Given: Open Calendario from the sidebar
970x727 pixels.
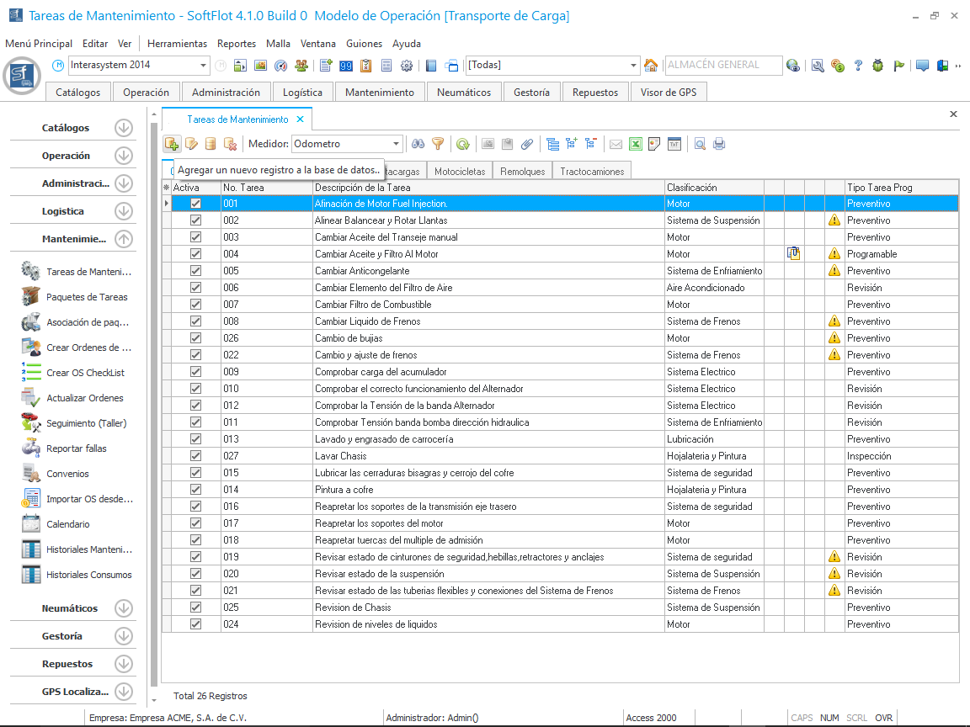Looking at the screenshot, I should tap(68, 524).
